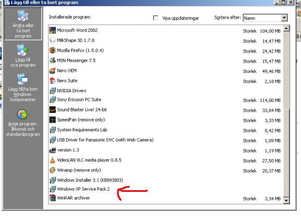Click the Installerade program label
Screen dimensions: 301x216
(x=70, y=17)
